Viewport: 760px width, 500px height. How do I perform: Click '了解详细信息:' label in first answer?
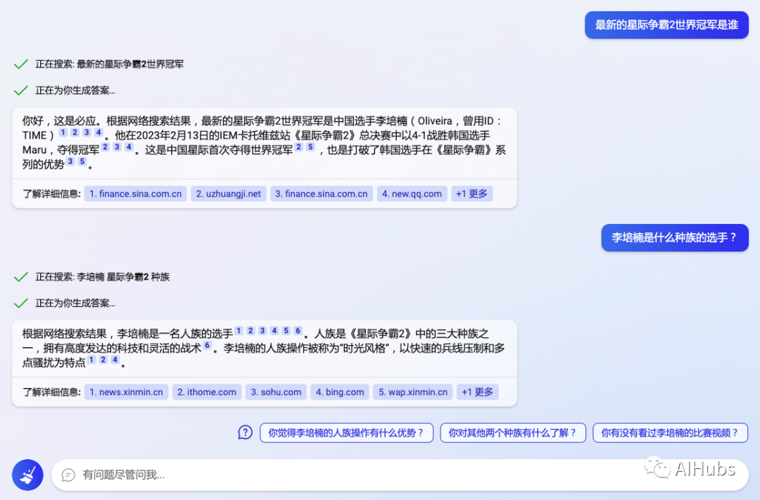coord(51,194)
